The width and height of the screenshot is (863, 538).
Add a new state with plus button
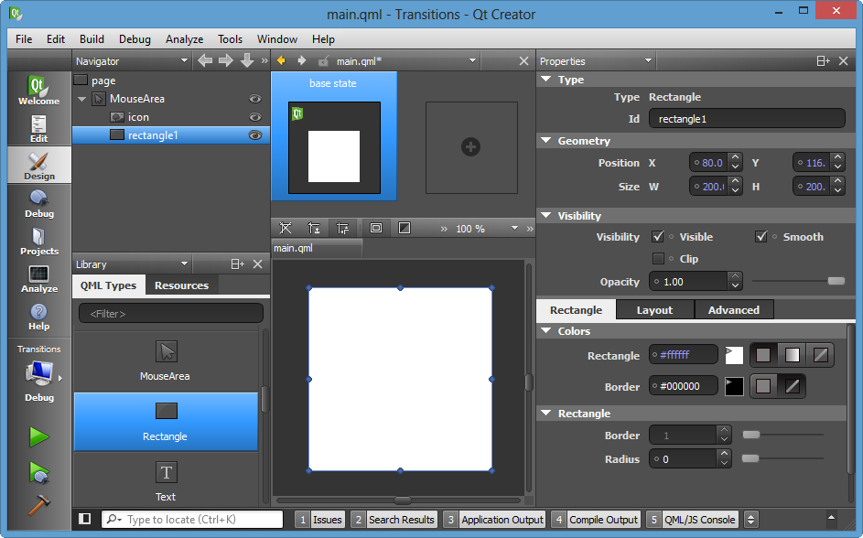(x=470, y=147)
